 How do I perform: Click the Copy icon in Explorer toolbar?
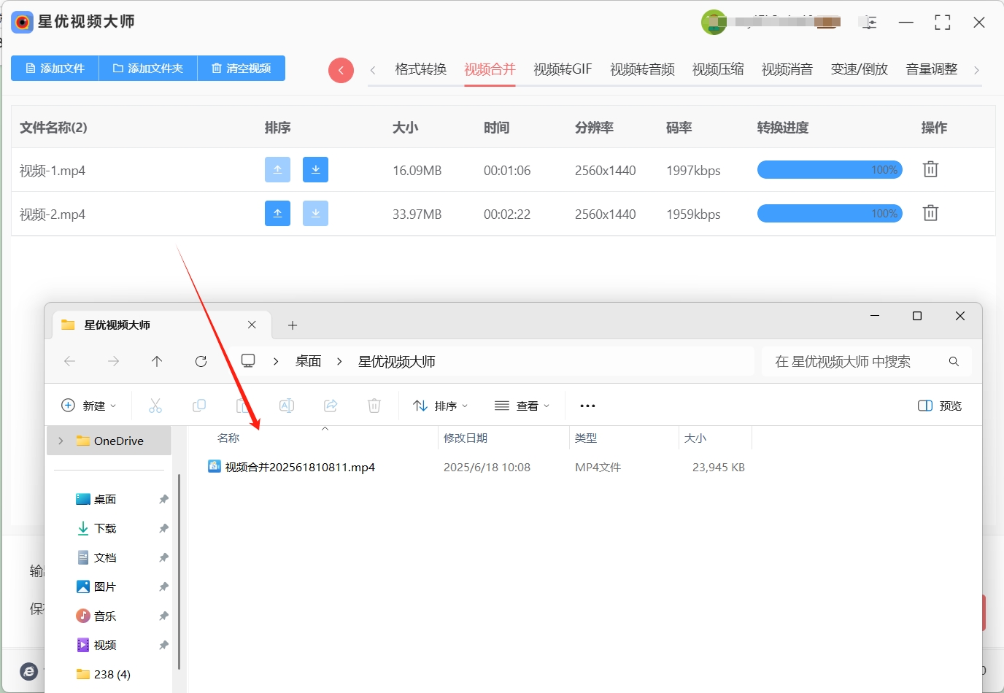tap(199, 406)
